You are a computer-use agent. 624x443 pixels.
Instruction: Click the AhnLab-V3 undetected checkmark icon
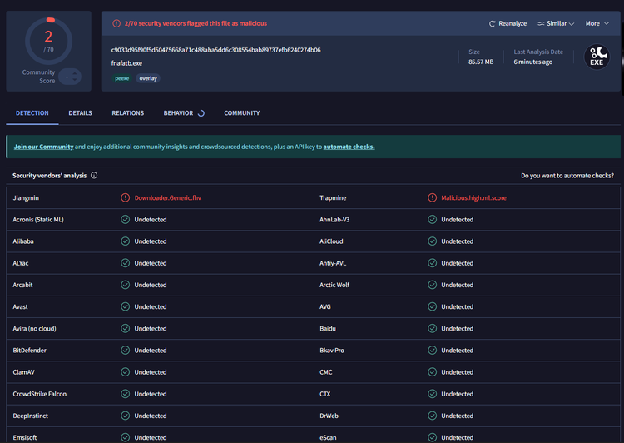[432, 220]
